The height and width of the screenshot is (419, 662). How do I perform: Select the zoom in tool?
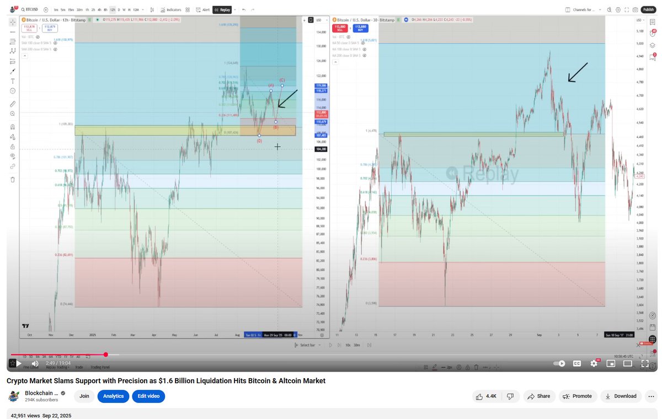pyautogui.click(x=13, y=114)
